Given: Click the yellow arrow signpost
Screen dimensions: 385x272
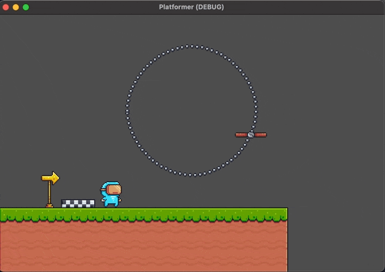Looking at the screenshot, I should pos(51,178).
